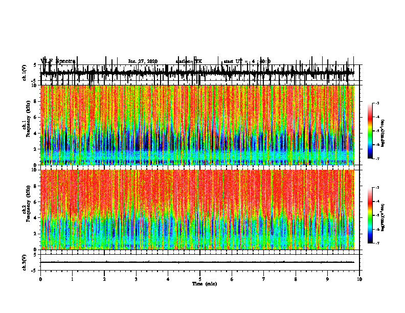Click the "start UT = 4 : 40: 0" text
Viewport: 405px width, 313px height.
(247, 61)
